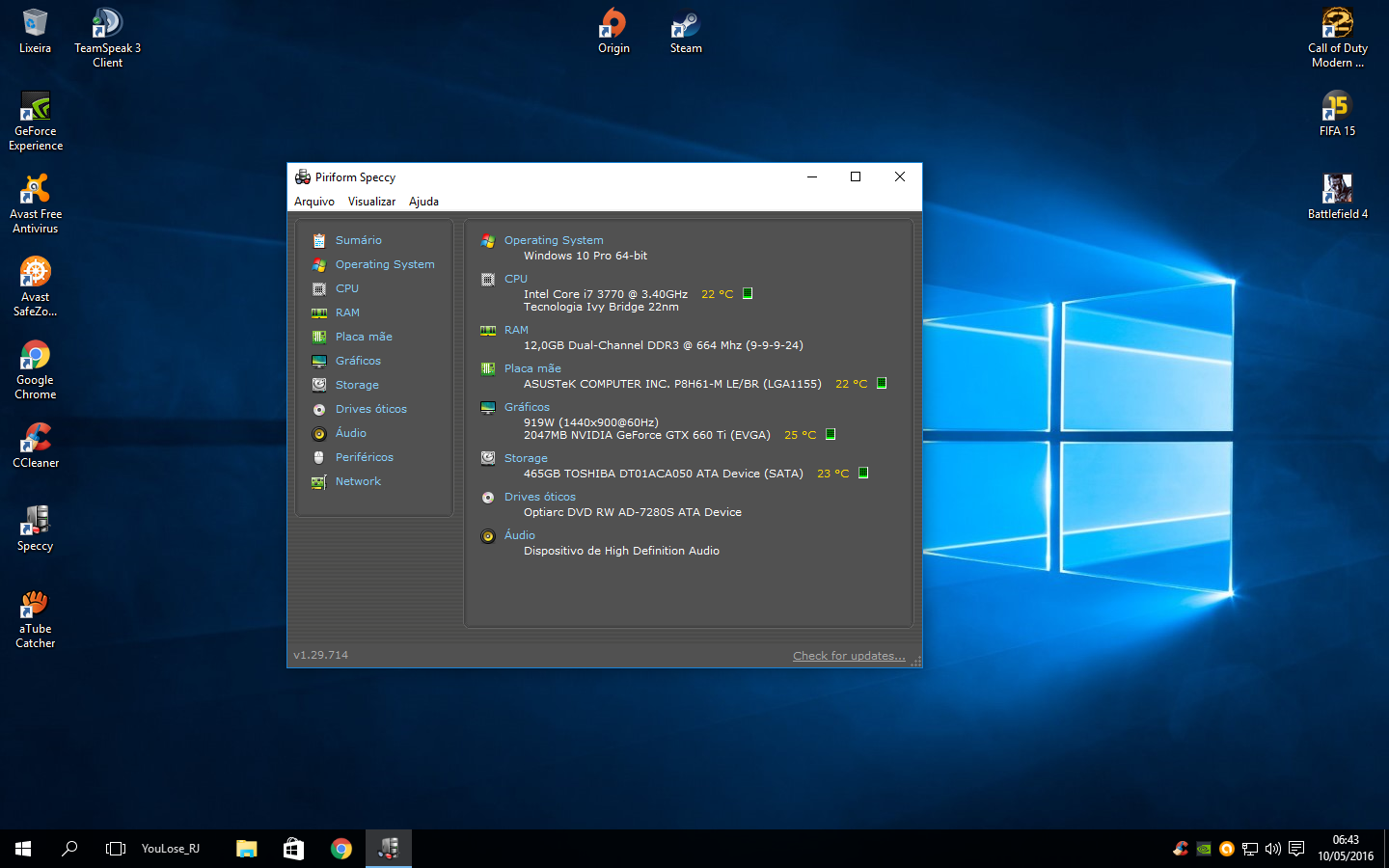Click the Windows flag icon in summary pane
This screenshot has width=1389, height=868.
pos(488,241)
